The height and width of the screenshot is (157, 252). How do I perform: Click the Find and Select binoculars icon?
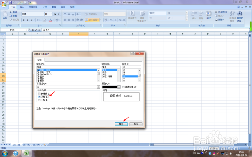(240, 14)
